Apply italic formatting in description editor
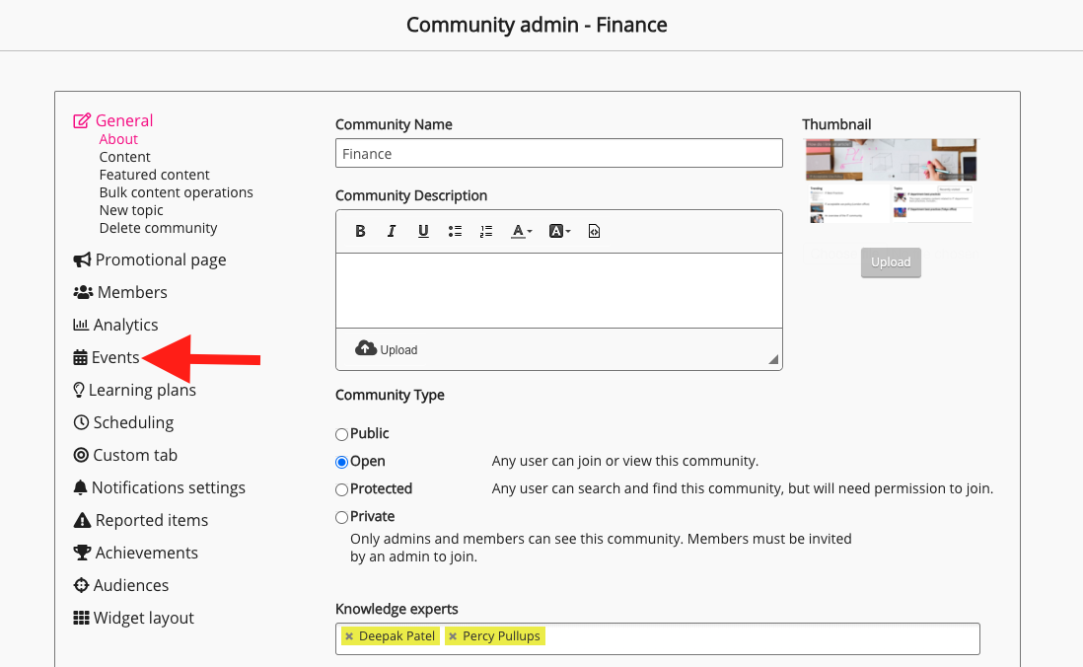 (392, 232)
